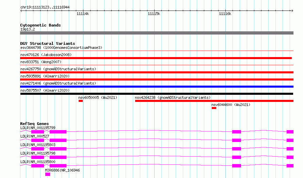The height and width of the screenshot is (178, 303).
Task: Open the LDLR|NM_001195800 transcript label
Action: click(x=38, y=162)
